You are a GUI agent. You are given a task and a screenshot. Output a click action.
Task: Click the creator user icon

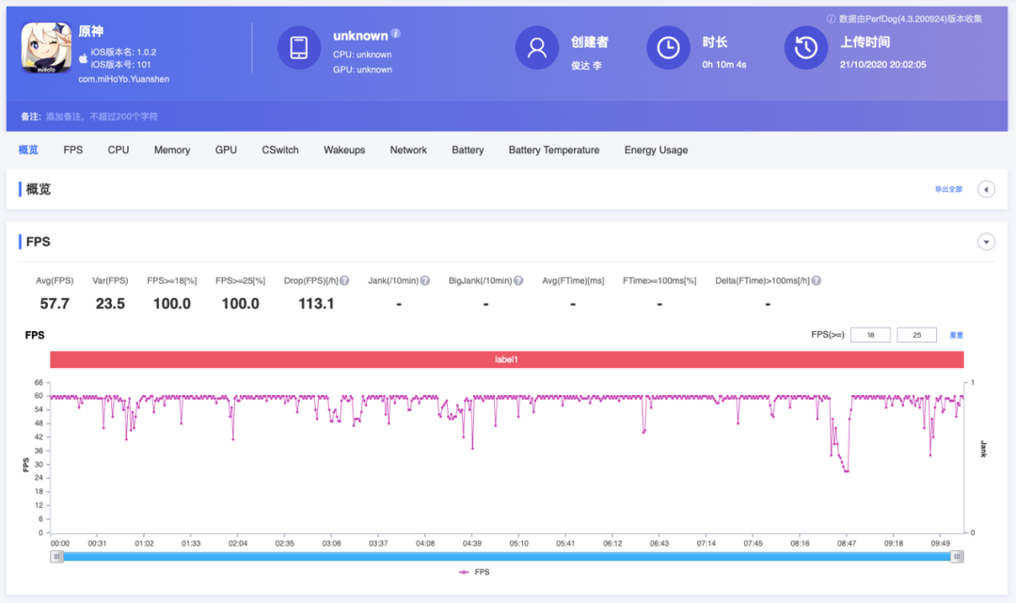537,48
